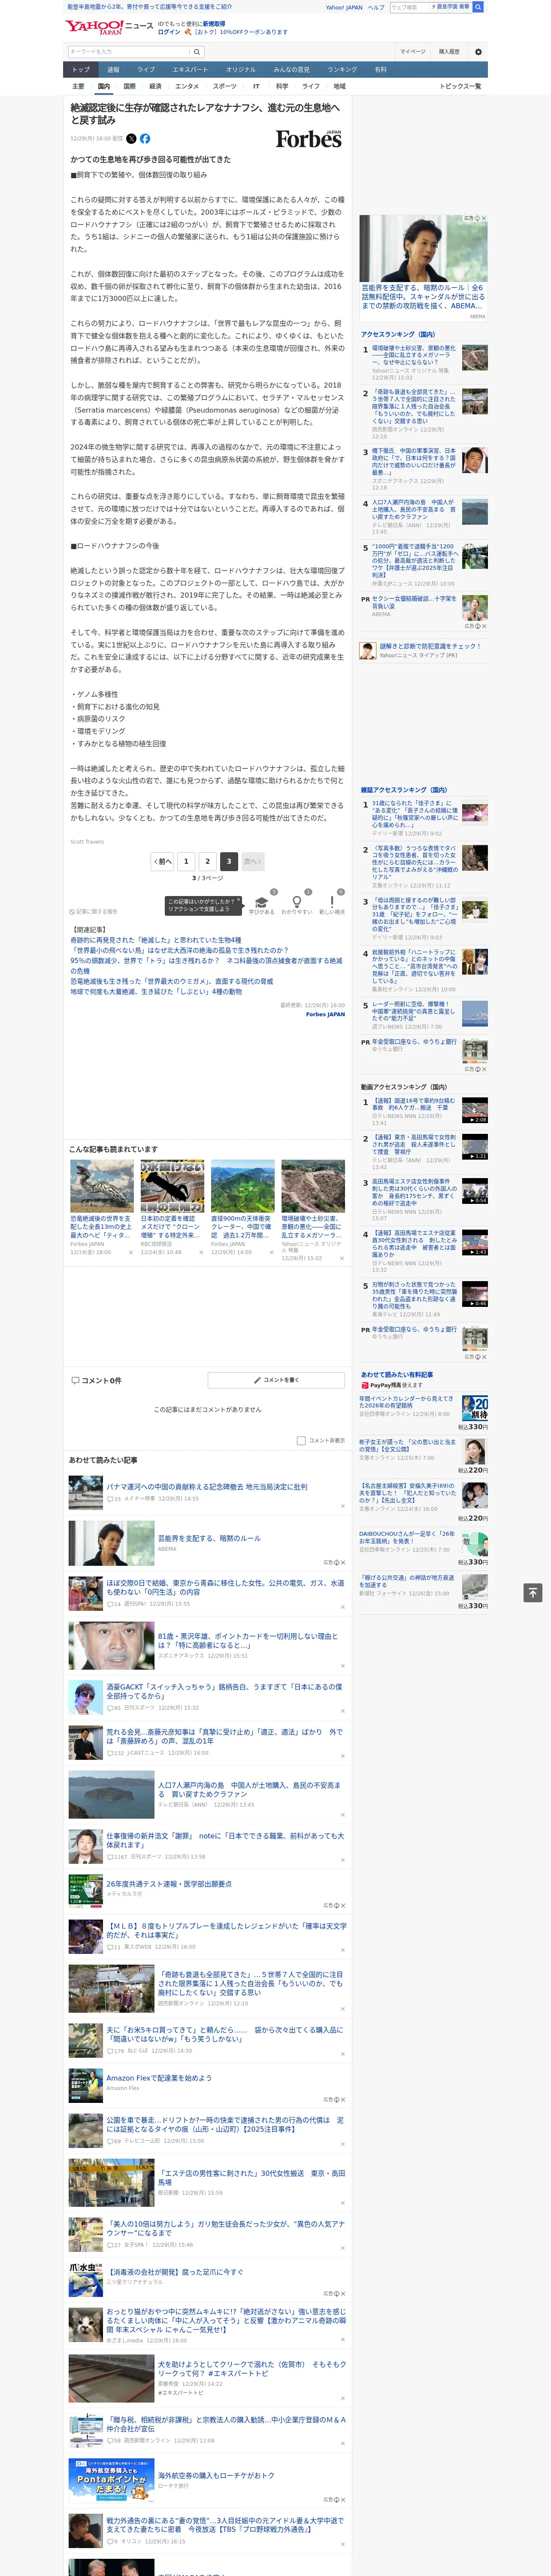Open the settings gear icon
This screenshot has height=2576, width=551.
478,52
